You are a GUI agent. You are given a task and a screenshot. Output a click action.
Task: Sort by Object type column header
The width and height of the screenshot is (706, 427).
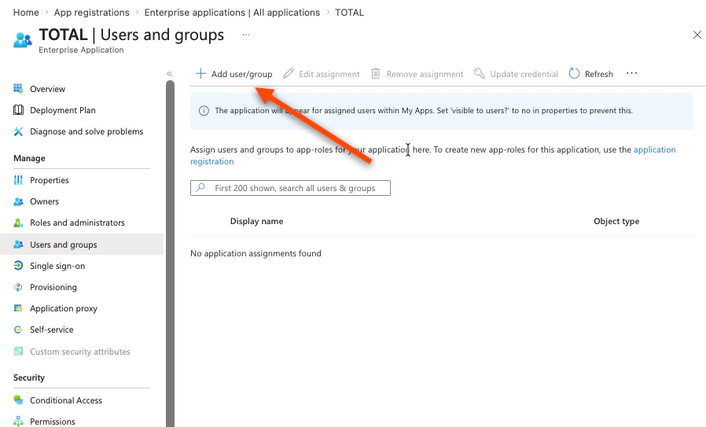(x=616, y=221)
